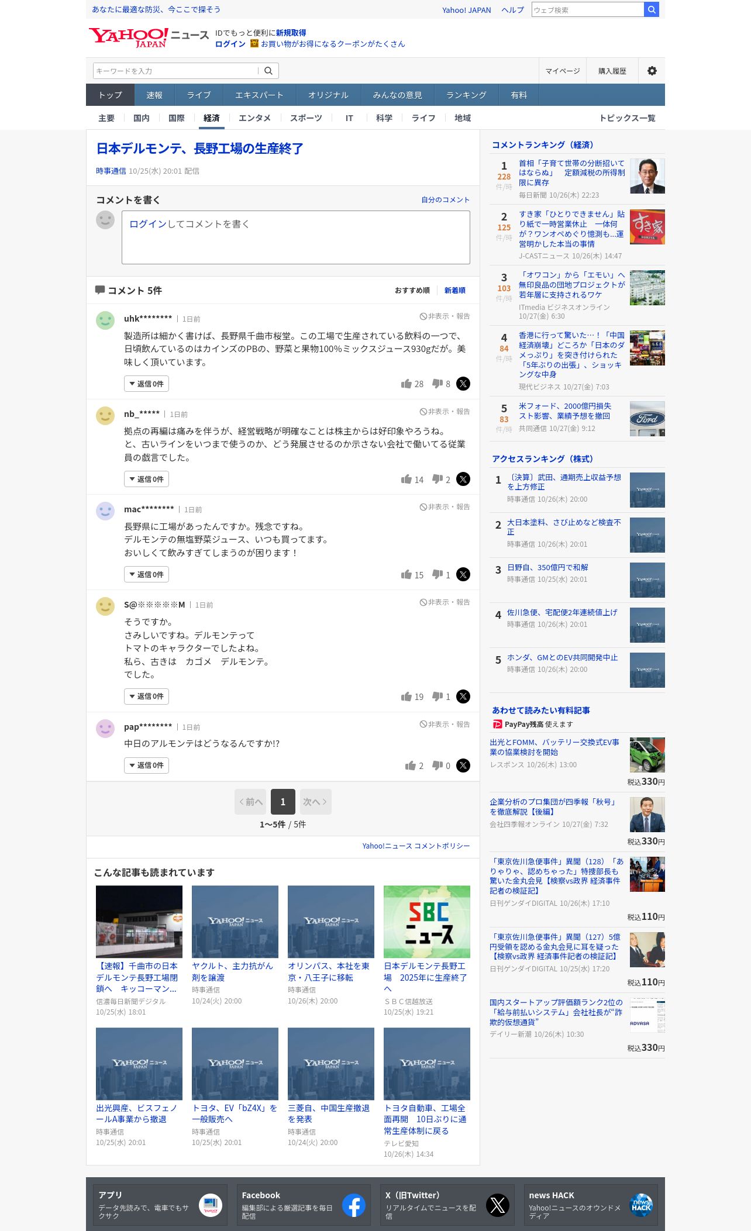Dislike the pap******** comment with thumbs down
751x1231 pixels.
coord(437,766)
